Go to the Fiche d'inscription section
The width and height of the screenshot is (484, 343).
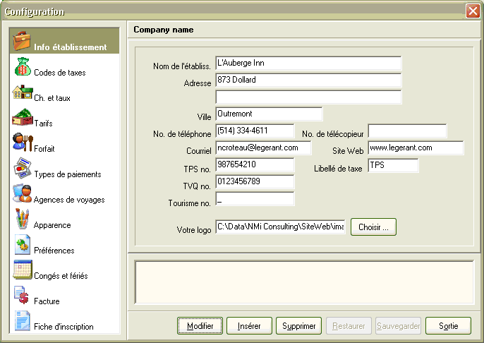point(63,326)
